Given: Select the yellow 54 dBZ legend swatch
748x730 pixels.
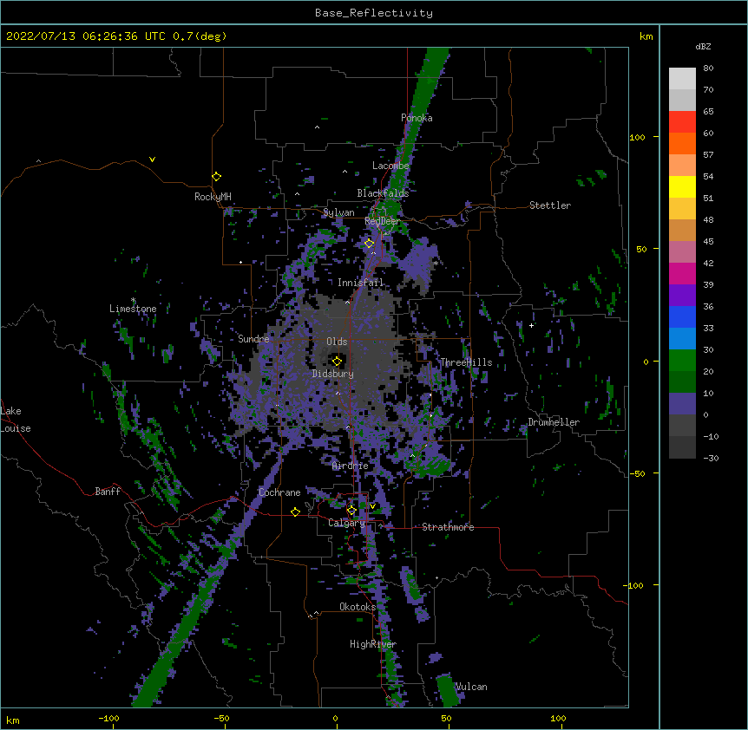Looking at the screenshot, I should 682,186.
